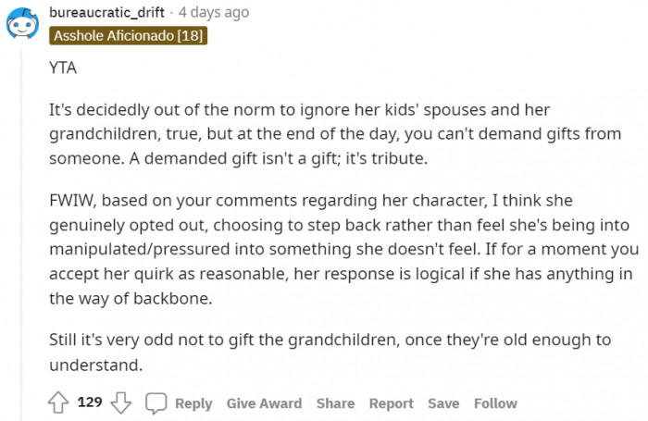Image resolution: width=648 pixels, height=421 pixels.
Task: Click the YTA verdict text
Action: coord(63,68)
